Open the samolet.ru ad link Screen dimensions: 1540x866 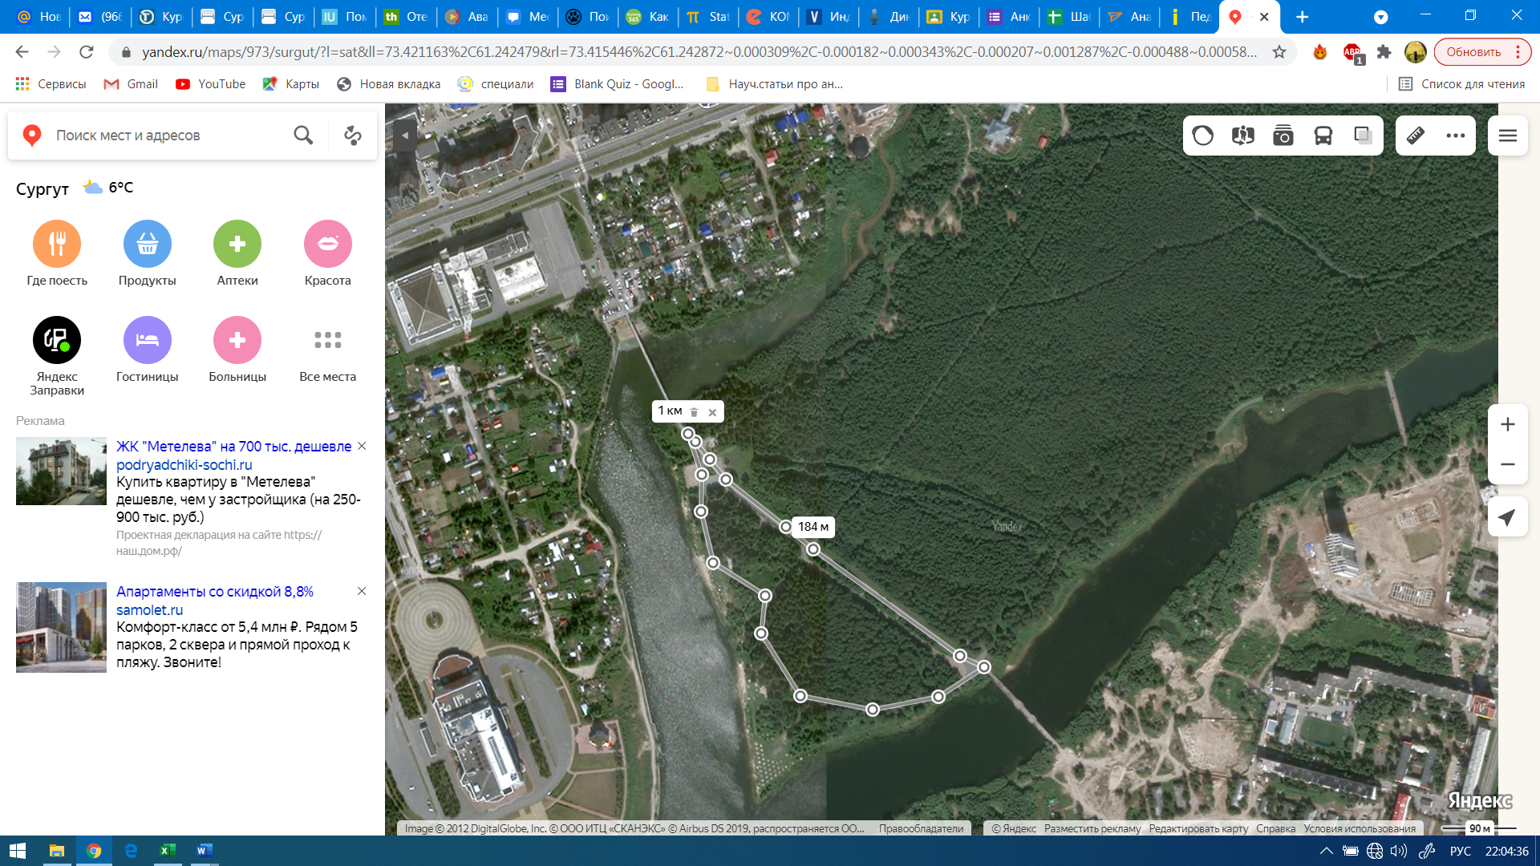(x=149, y=609)
